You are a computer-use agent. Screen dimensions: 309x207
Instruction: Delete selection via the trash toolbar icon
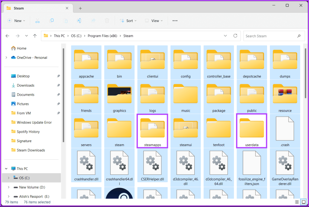coord(107,21)
